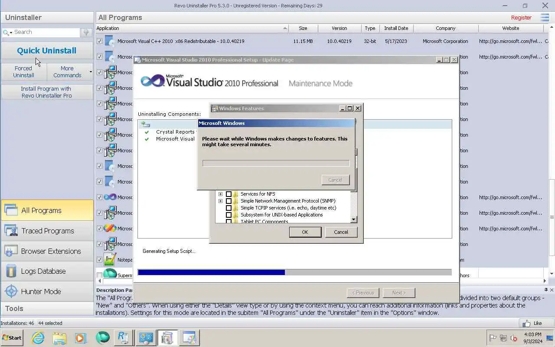The width and height of the screenshot is (555, 347).
Task: Launch Windows Media Player from taskbar
Action: click(x=81, y=337)
